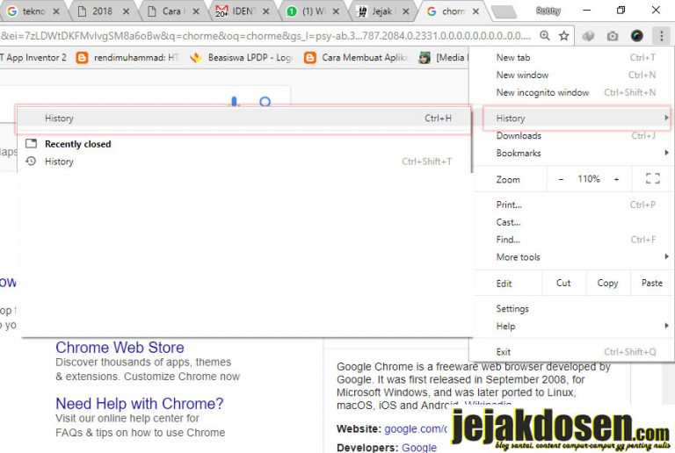Increase zoom with the plus button
This screenshot has width=675, height=453.
tap(616, 179)
